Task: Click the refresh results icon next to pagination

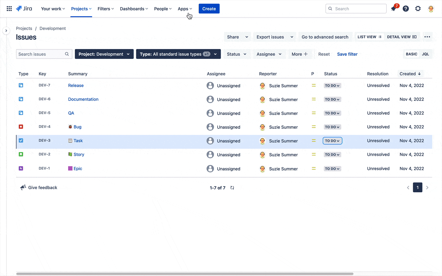Action: tap(232, 187)
